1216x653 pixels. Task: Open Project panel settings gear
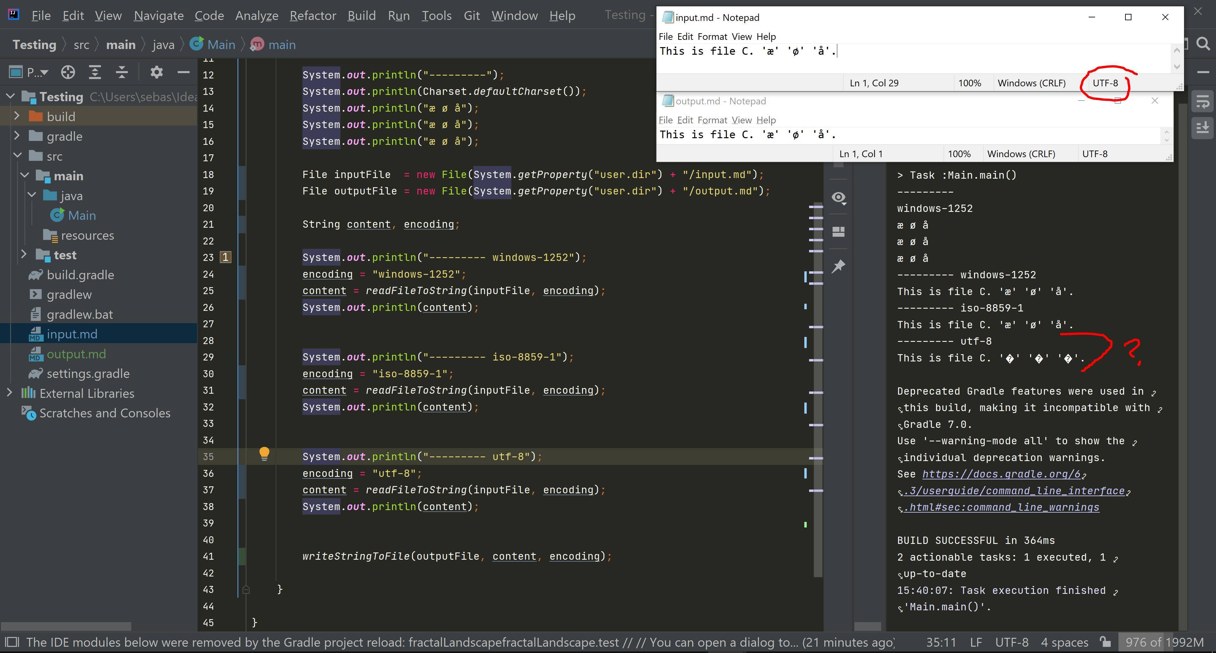(156, 72)
